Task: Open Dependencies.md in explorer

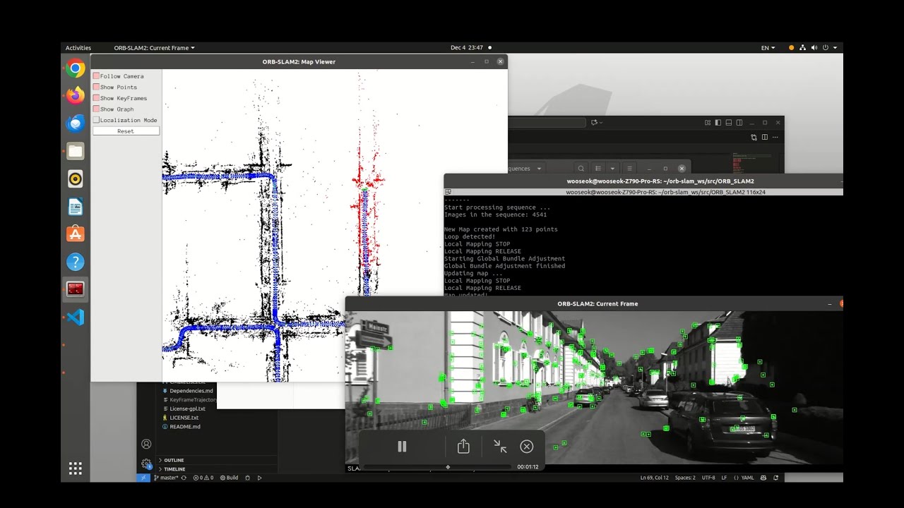Action: [x=191, y=391]
